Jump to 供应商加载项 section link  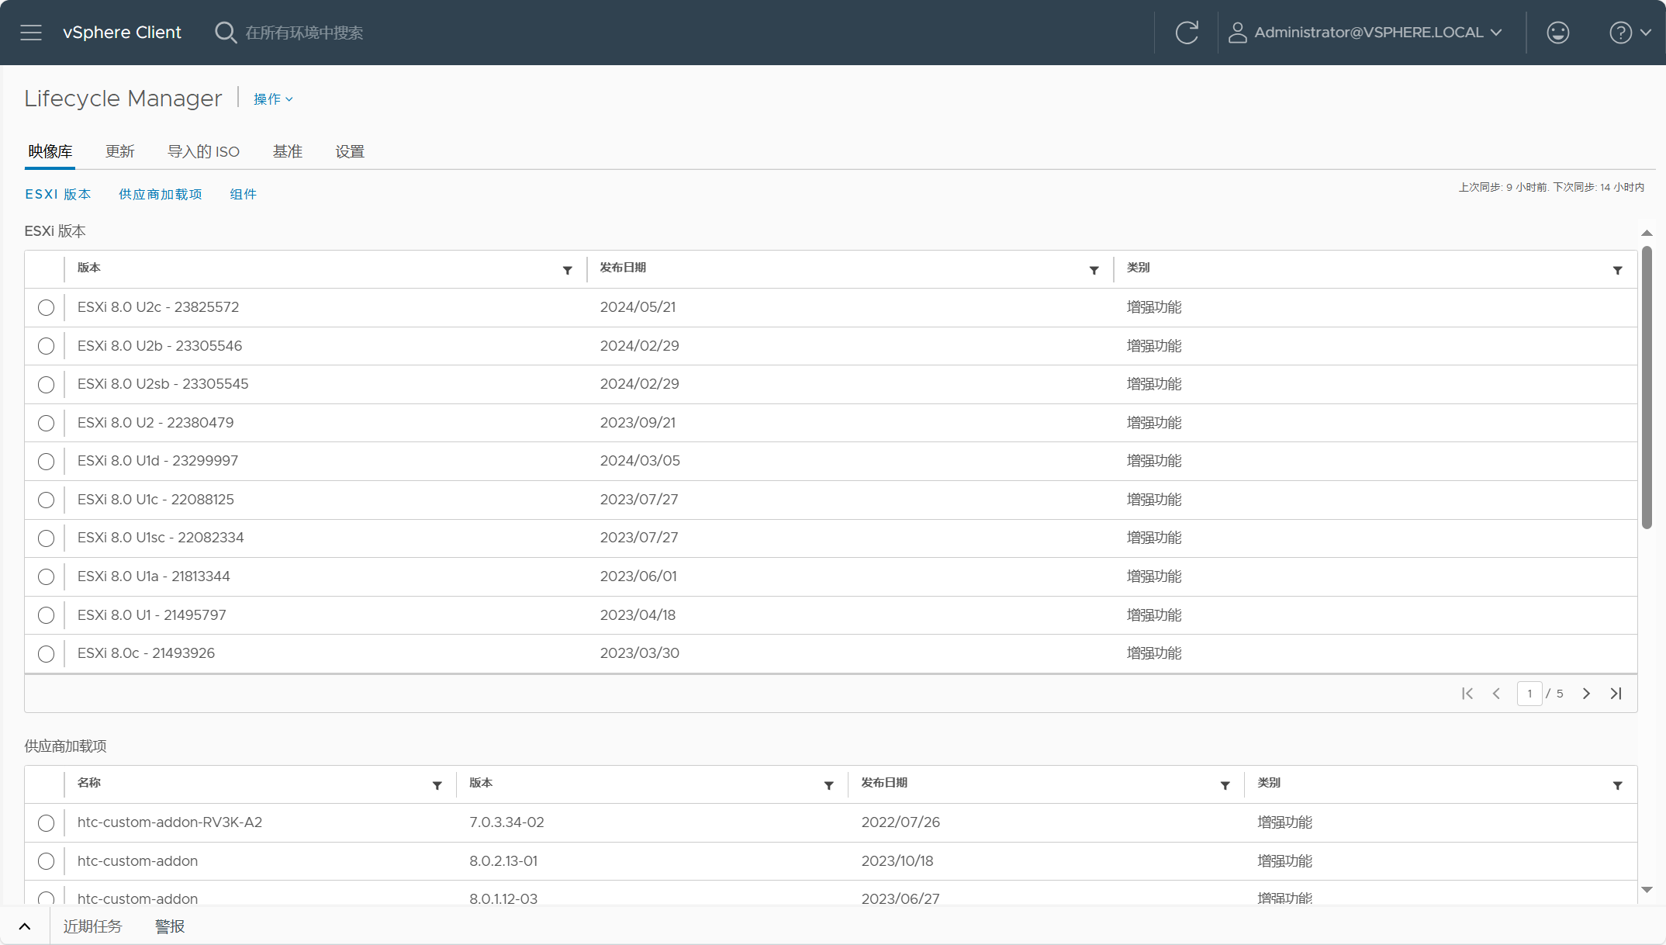click(x=161, y=194)
